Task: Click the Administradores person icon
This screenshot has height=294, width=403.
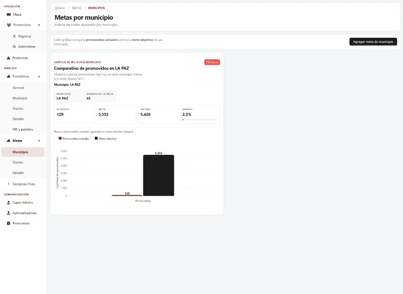Action: 9,213
